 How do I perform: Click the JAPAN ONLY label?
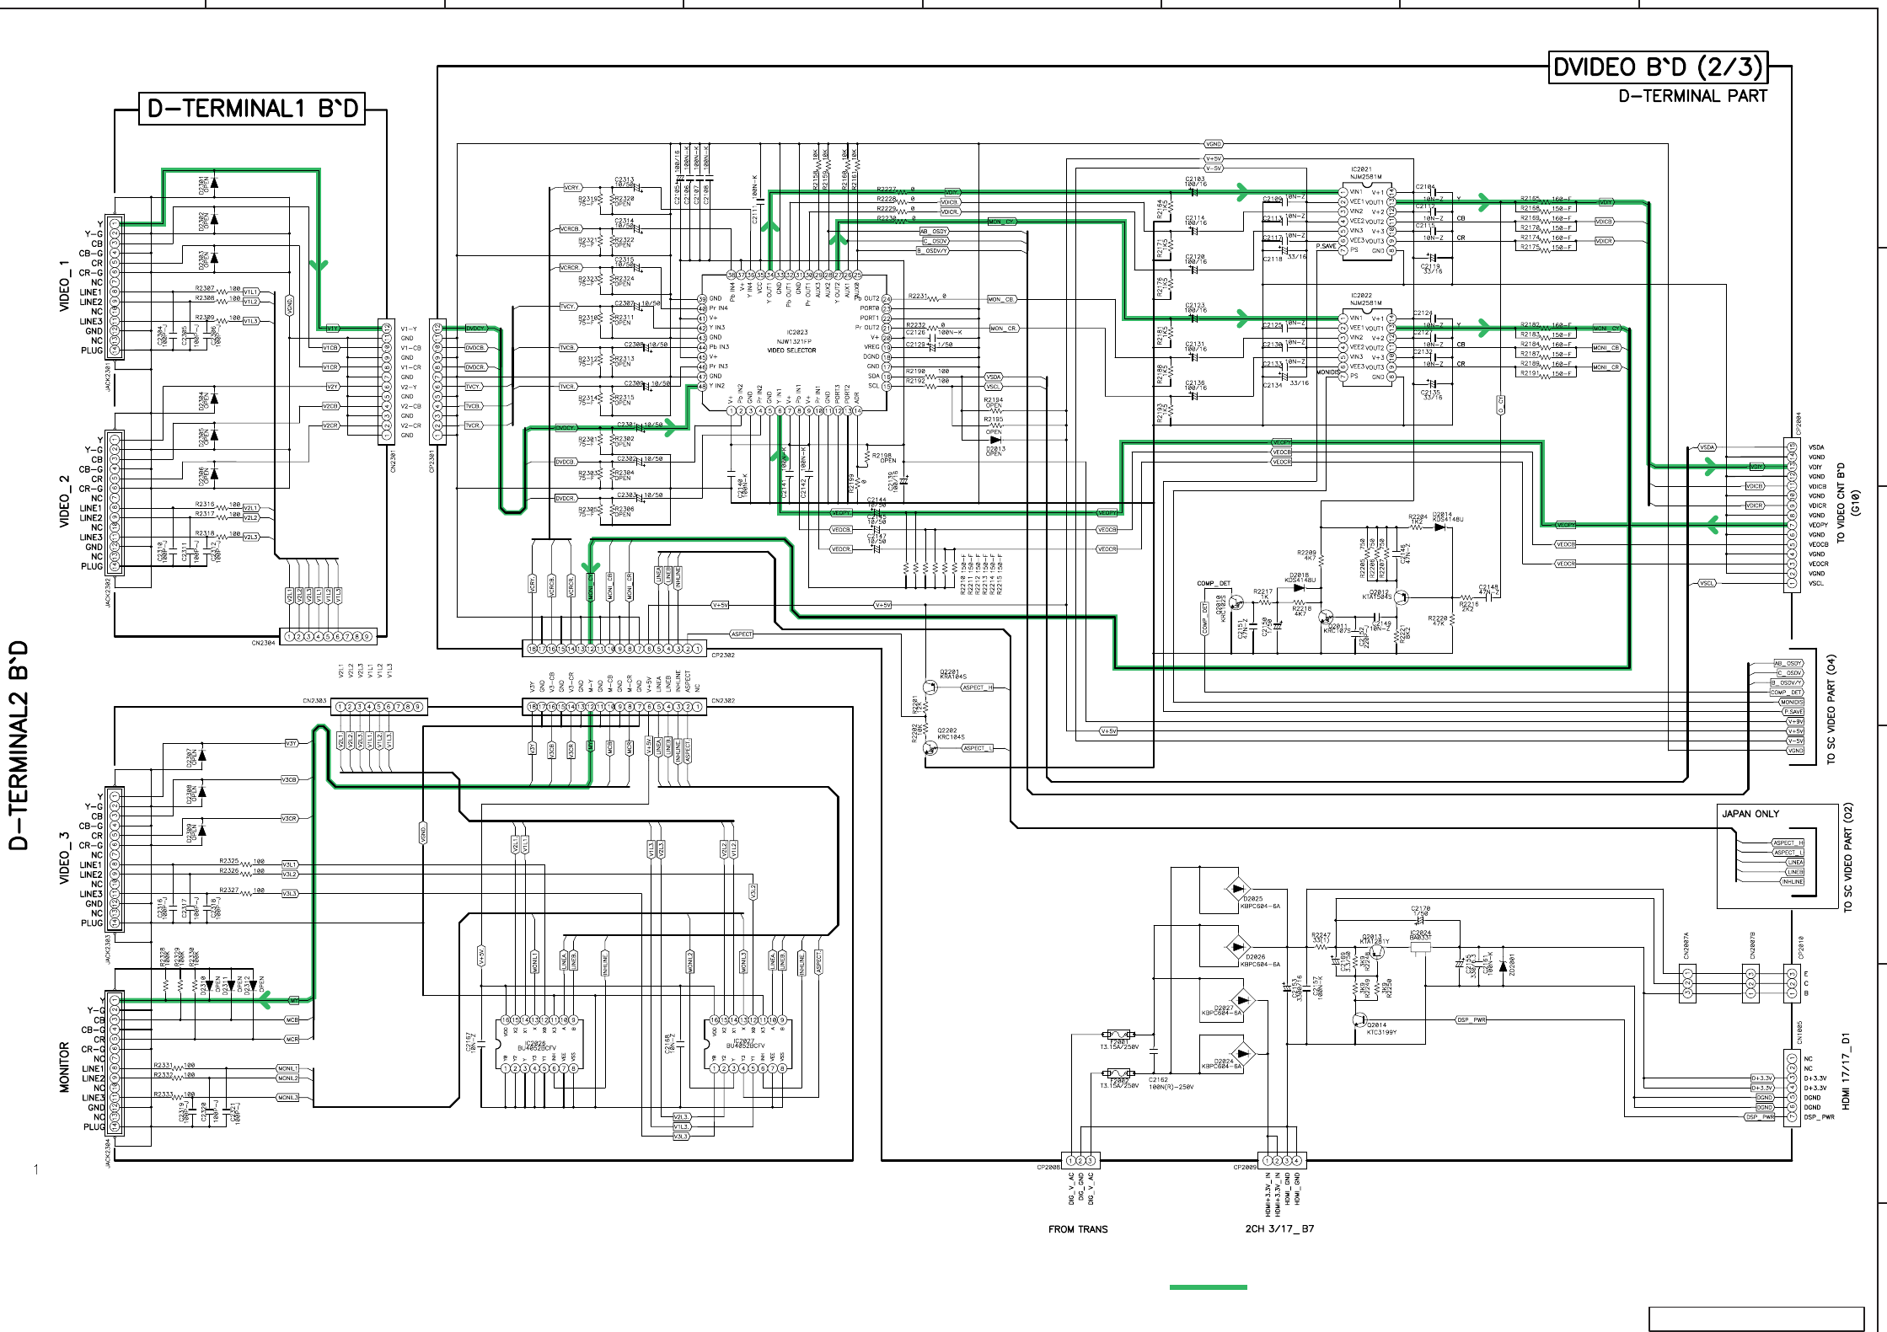(x=1750, y=814)
